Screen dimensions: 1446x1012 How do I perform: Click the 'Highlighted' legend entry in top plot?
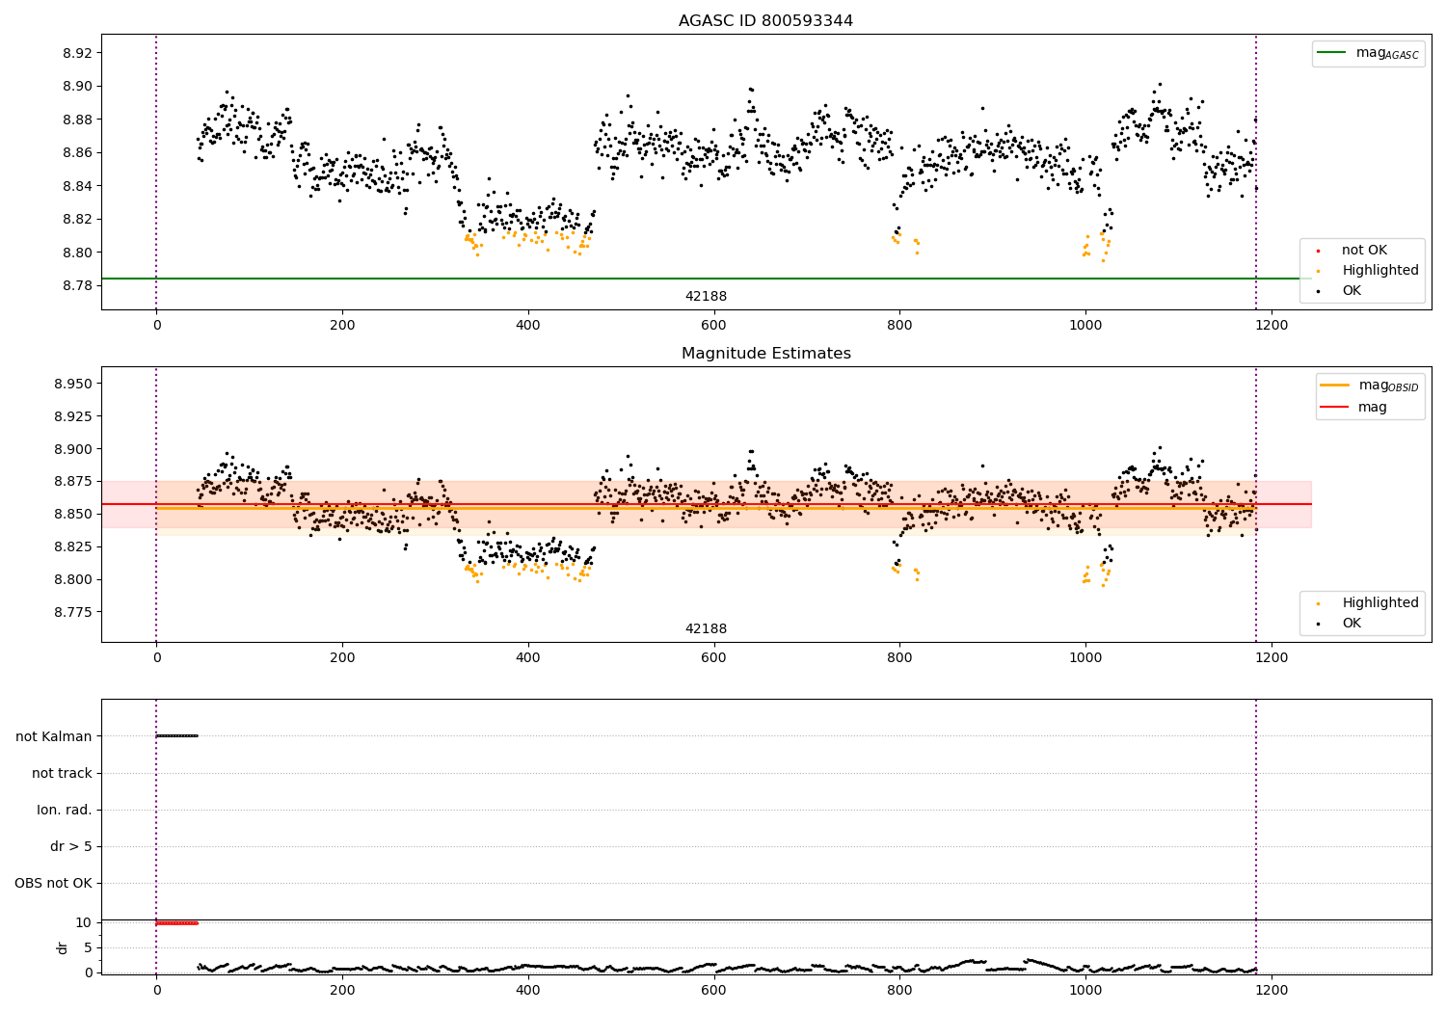click(1379, 271)
